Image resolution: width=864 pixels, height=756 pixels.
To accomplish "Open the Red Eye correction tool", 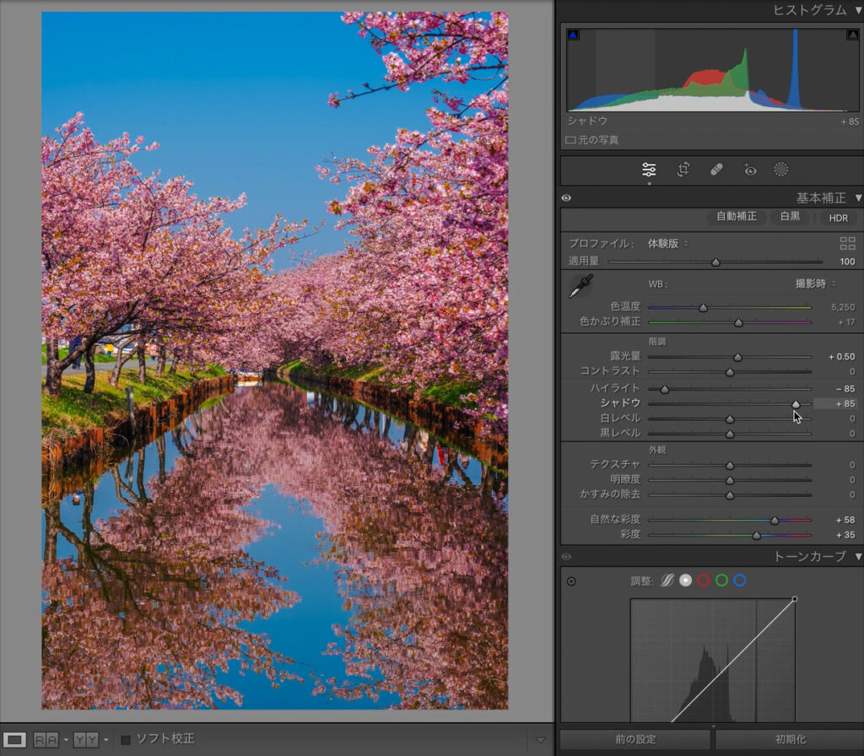I will (749, 170).
